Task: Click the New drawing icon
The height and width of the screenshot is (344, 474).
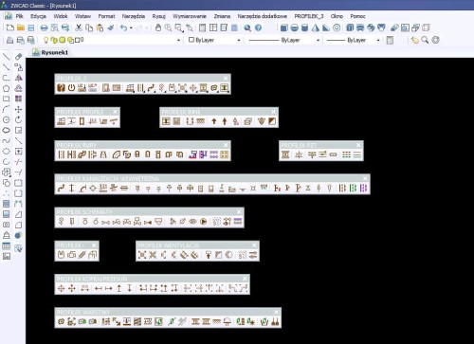Action: (x=9, y=27)
